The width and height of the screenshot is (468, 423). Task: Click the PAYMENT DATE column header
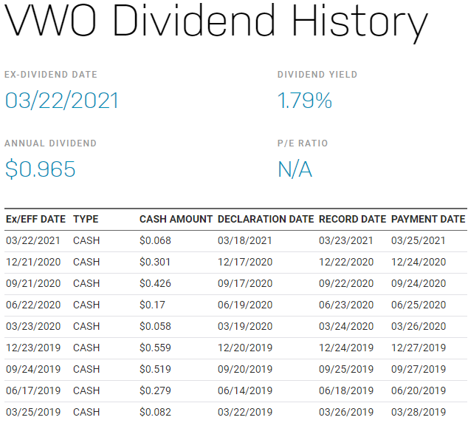point(428,219)
